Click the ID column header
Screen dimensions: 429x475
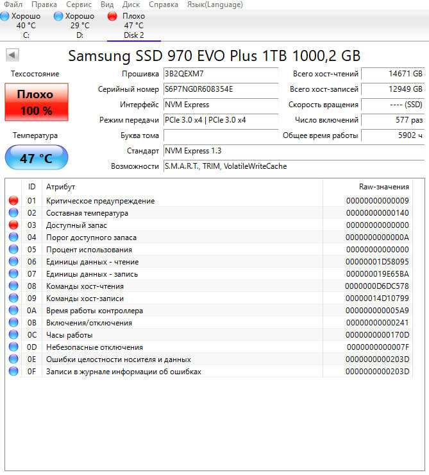coord(32,187)
